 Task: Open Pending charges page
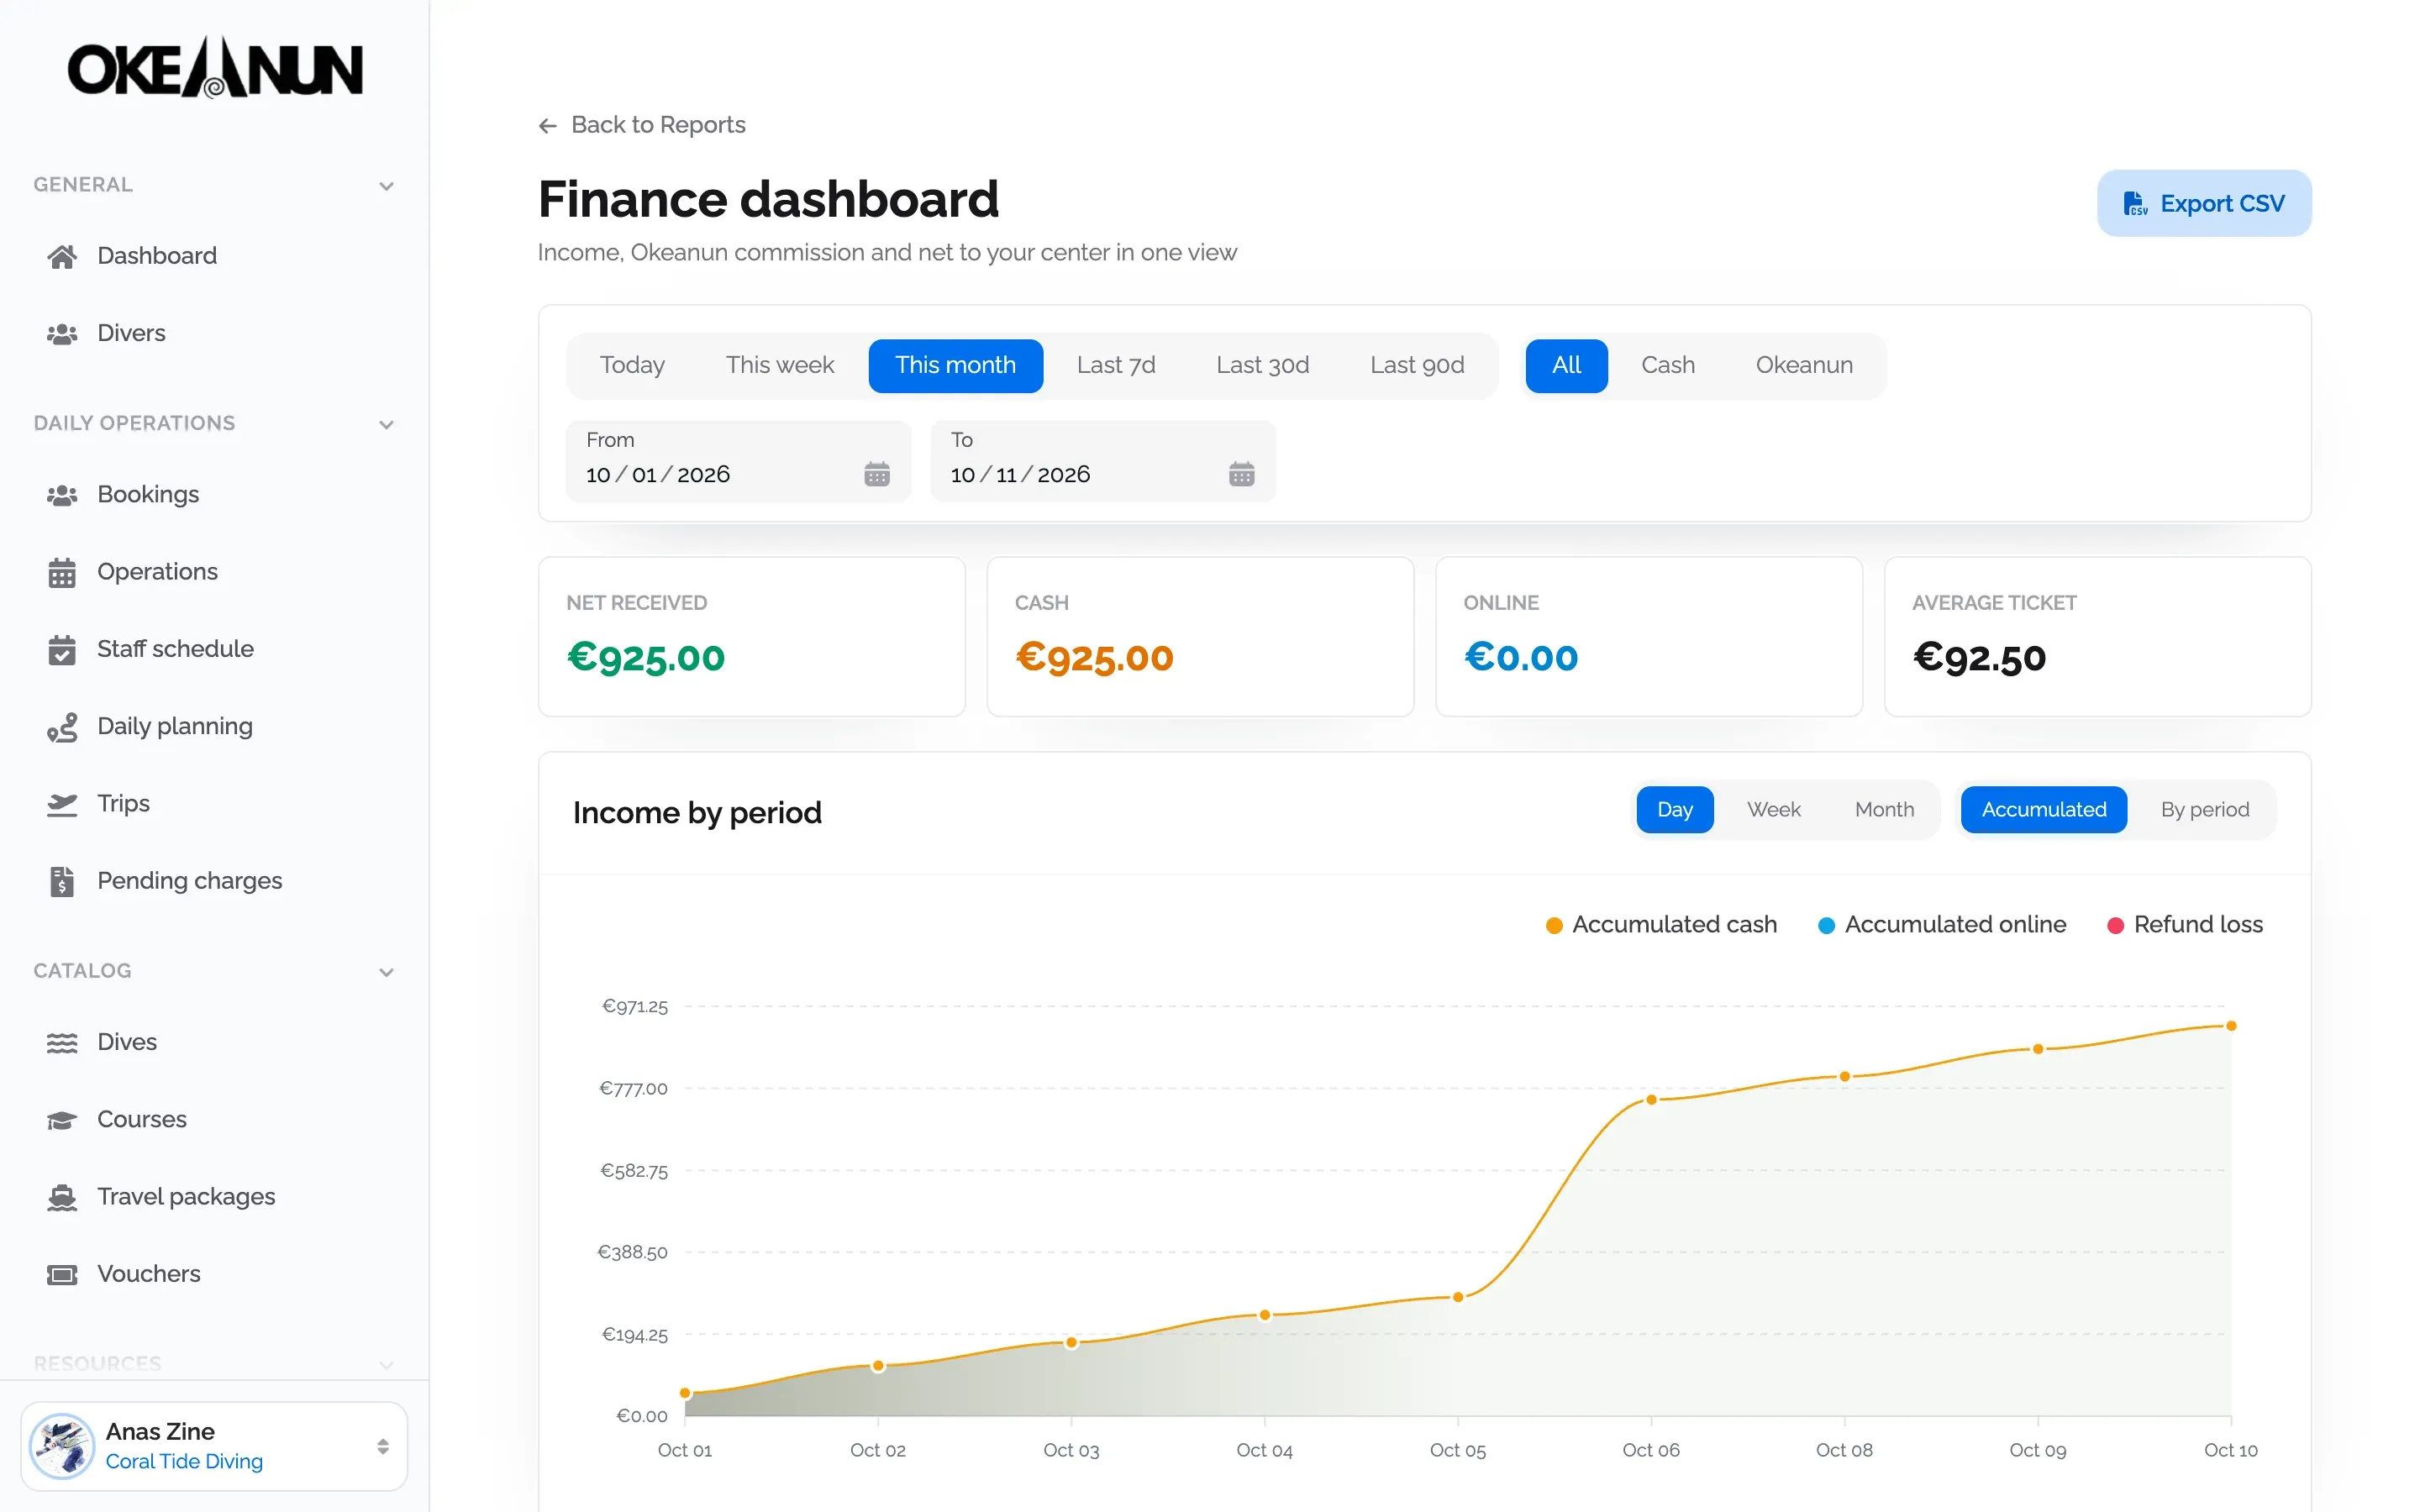click(214, 881)
